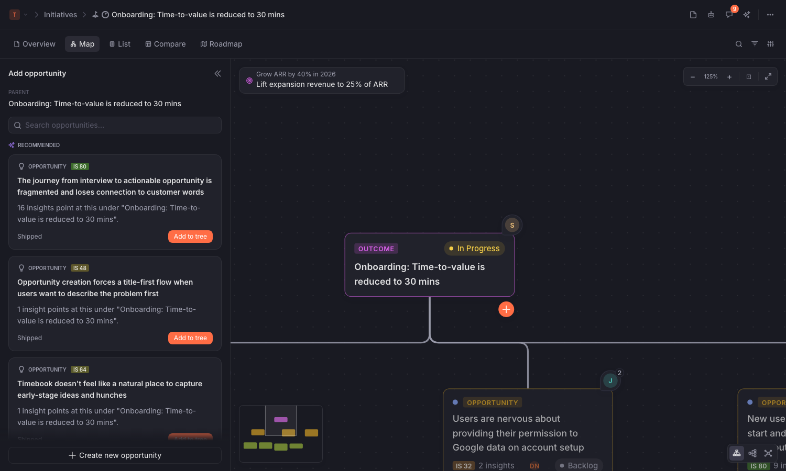Click "Opportunity creation forces a title-first flow" title
786x471 pixels.
(105, 288)
